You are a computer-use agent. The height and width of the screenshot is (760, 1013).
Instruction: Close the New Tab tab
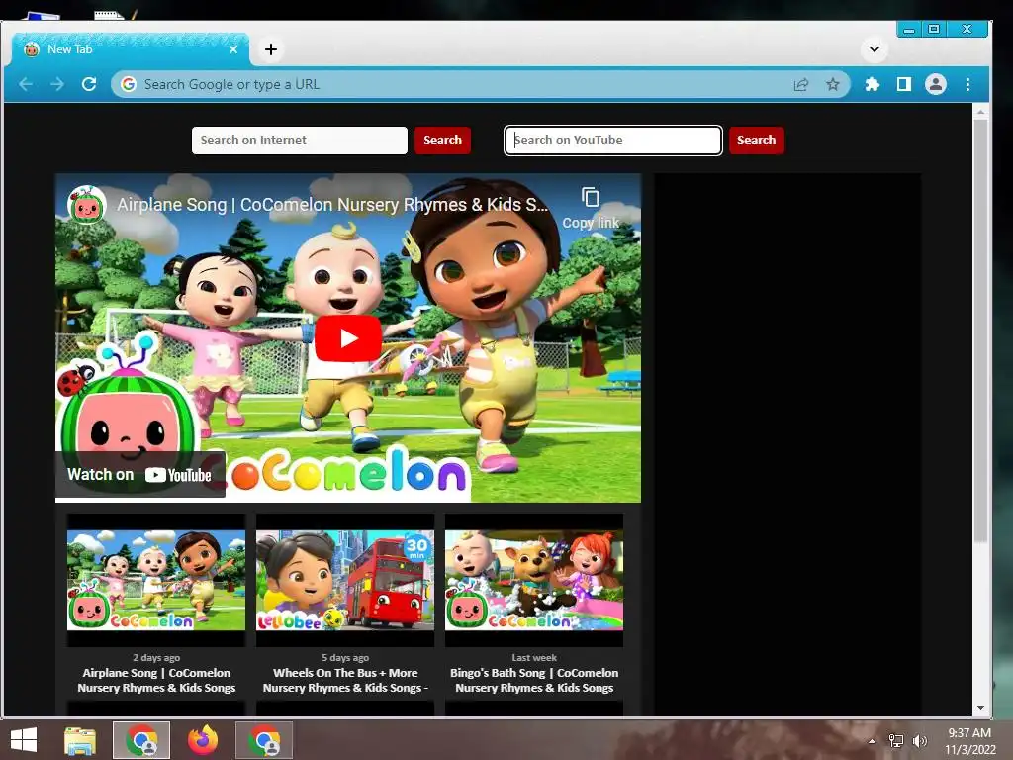(x=233, y=49)
